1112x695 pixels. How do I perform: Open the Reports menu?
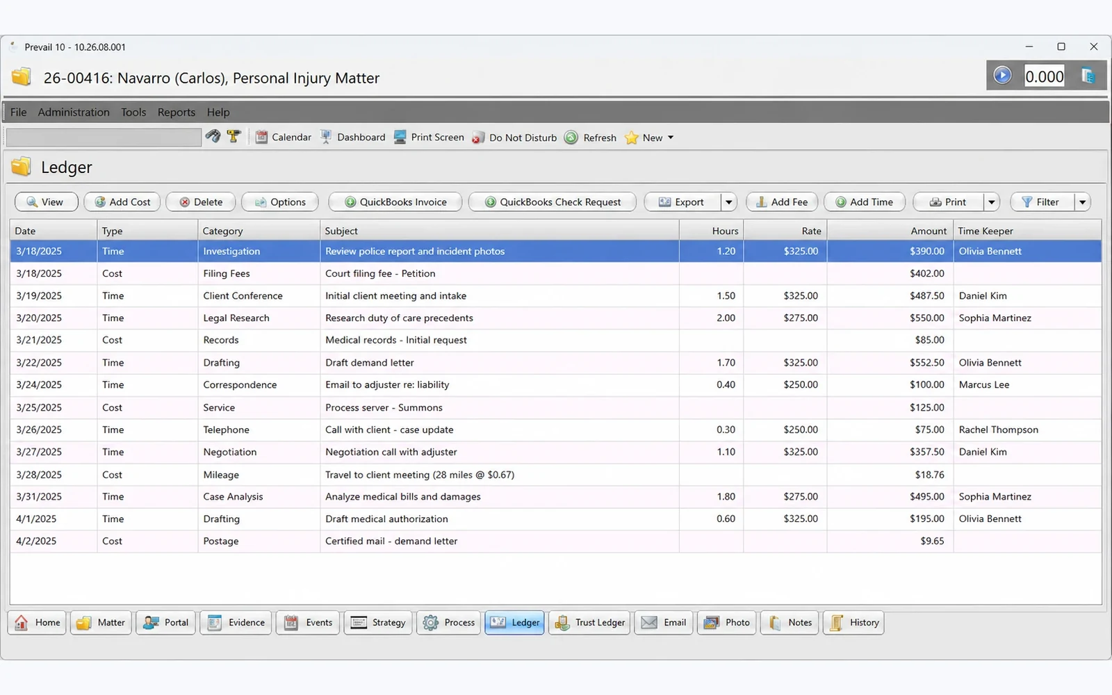coord(177,112)
